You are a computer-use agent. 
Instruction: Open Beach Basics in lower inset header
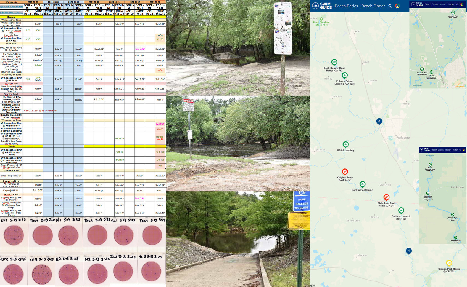pyautogui.click(x=437, y=150)
